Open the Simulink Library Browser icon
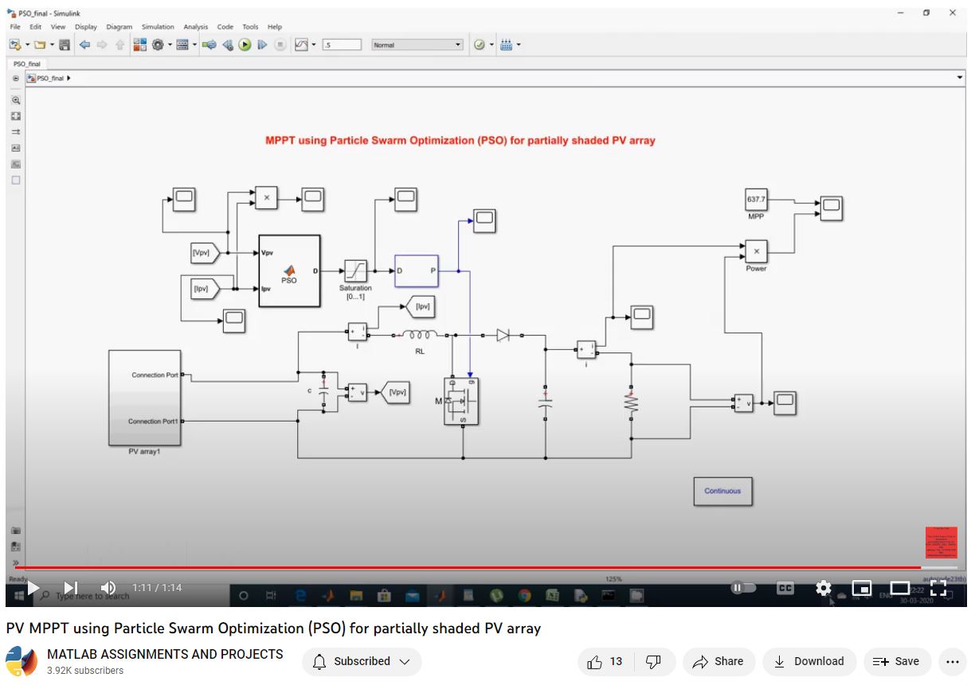The image size is (975, 685). [139, 45]
